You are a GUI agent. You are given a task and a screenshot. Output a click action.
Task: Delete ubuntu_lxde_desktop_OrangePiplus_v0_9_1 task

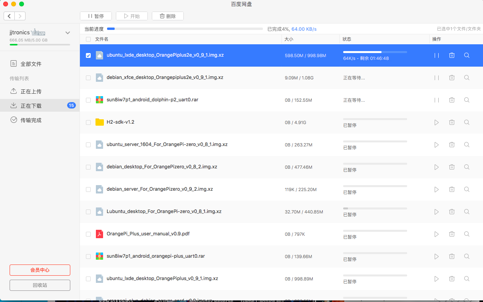click(x=452, y=279)
